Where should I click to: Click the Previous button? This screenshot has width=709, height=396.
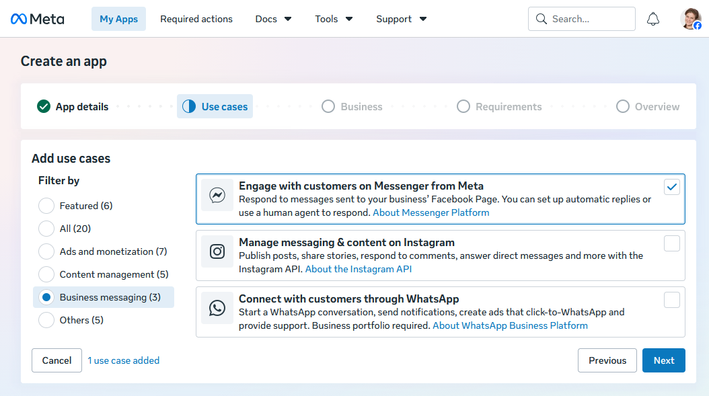pyautogui.click(x=607, y=360)
